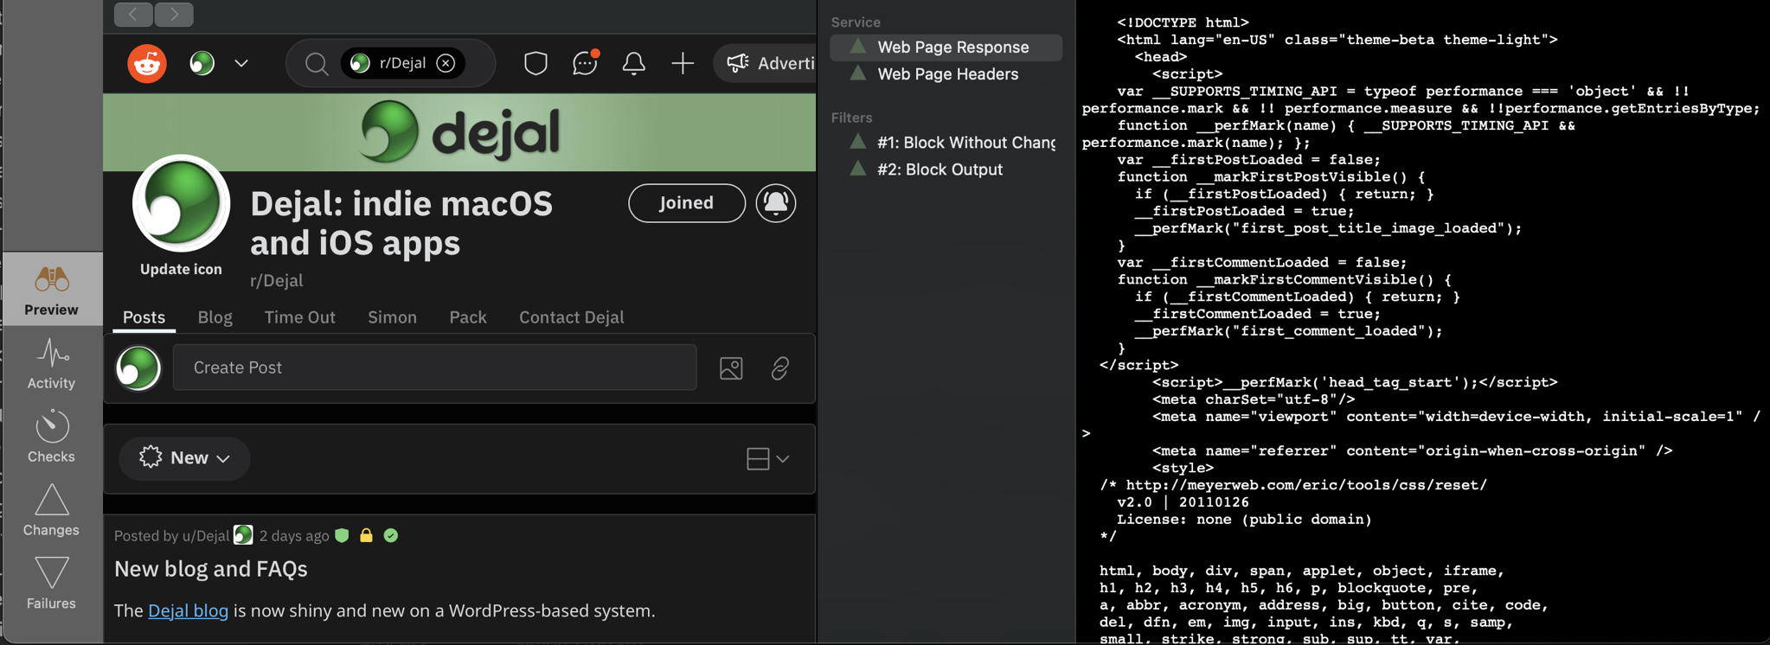Select Web Page Headers service
The width and height of the screenshot is (1770, 645).
(x=946, y=74)
